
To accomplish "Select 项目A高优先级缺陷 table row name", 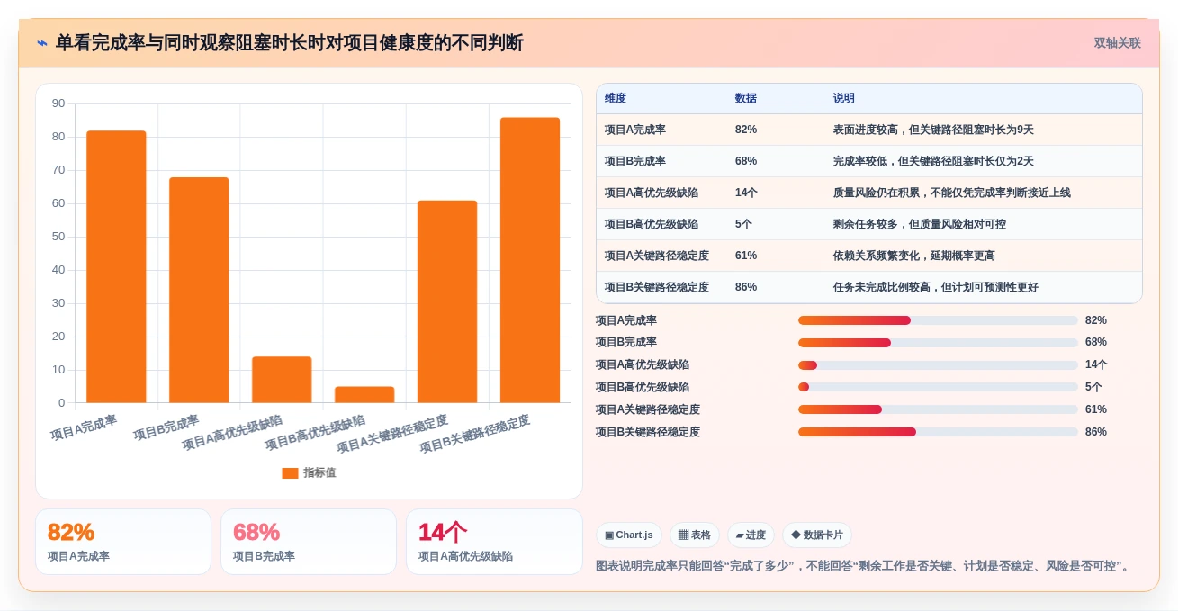I will 652,193.
